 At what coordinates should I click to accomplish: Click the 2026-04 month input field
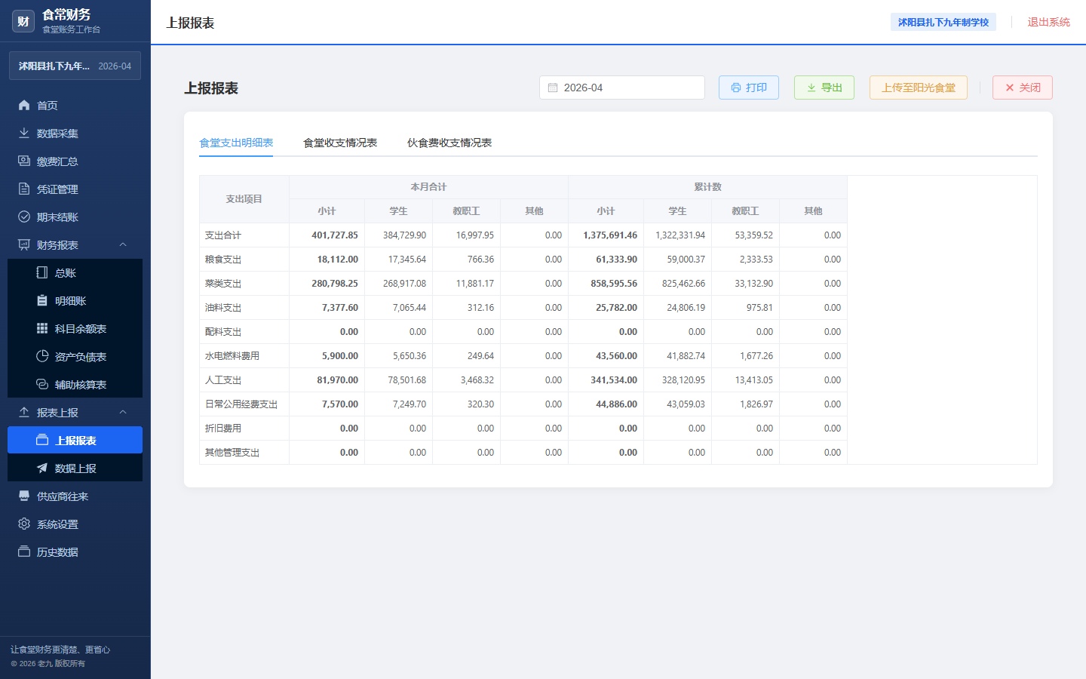point(622,88)
